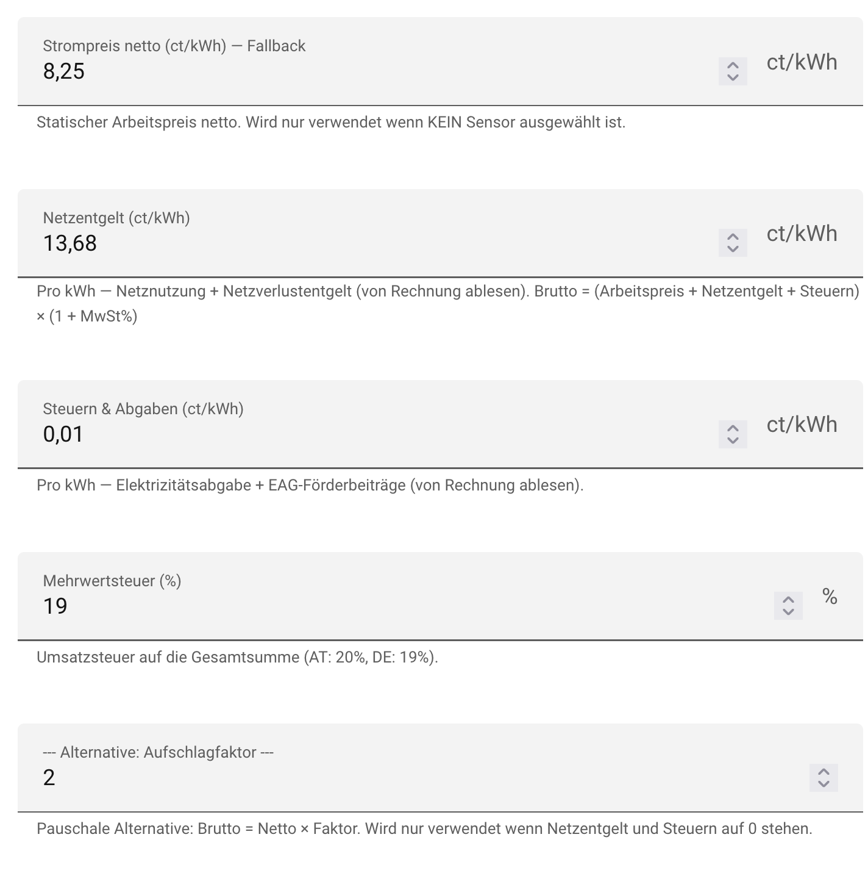Click the Strompreis netto (ct/kWh) — Fallback label
The image size is (868, 887).
coord(174,46)
